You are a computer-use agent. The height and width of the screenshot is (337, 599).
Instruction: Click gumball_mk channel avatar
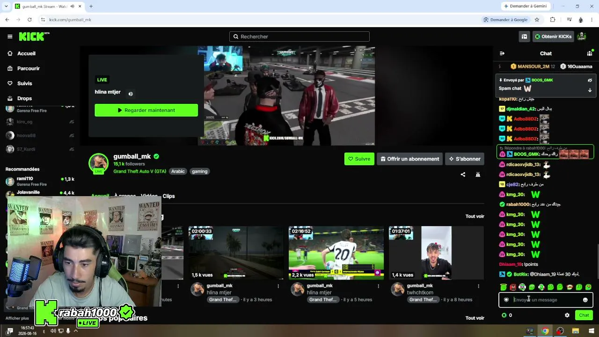[x=98, y=163]
